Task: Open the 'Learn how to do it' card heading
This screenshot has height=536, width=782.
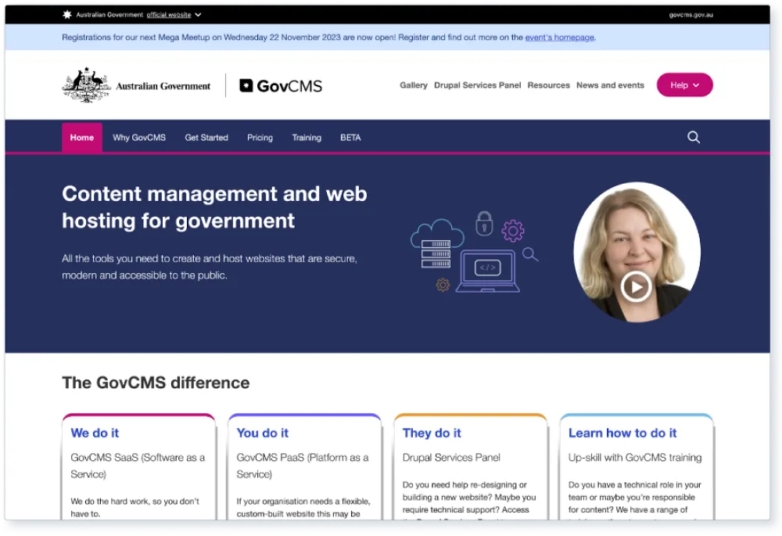Action: pyautogui.click(x=622, y=433)
